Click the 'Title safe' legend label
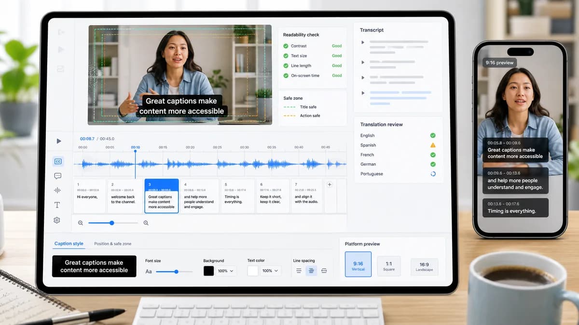Viewport: 579px width, 325px height. tap(308, 107)
